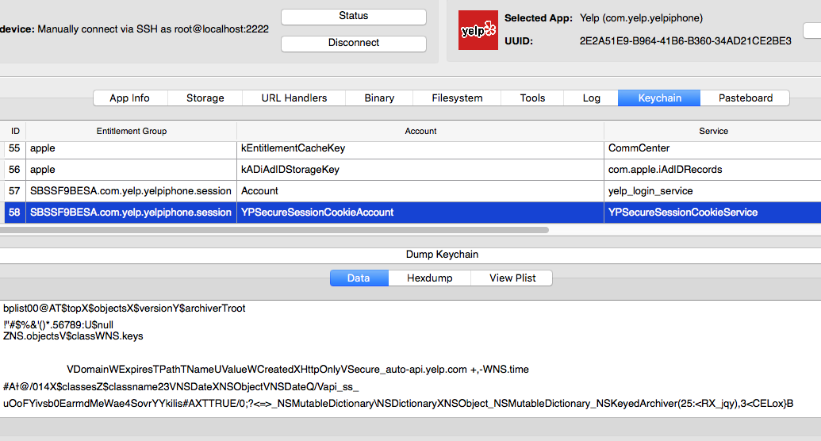
Task: Sort by the ID column header
Action: click(x=15, y=131)
